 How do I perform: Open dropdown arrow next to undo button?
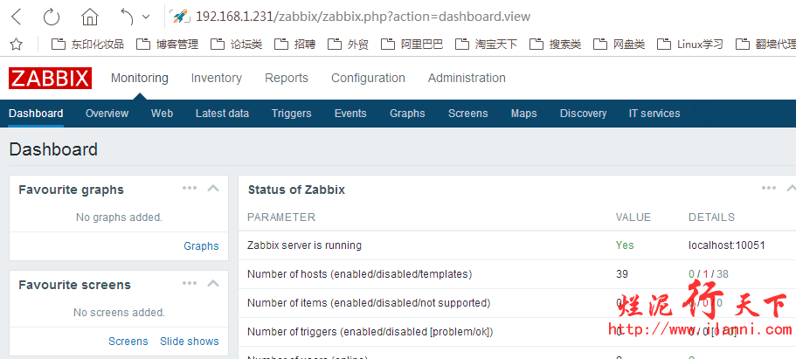(146, 17)
